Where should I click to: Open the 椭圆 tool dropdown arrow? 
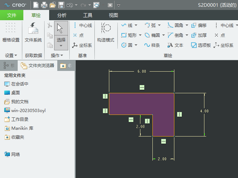(164, 35)
